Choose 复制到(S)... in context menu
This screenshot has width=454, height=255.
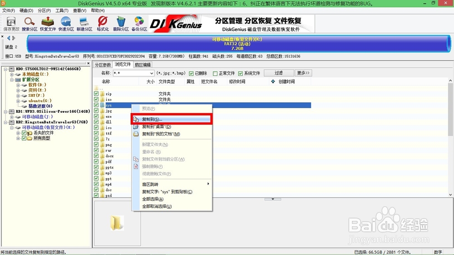coord(172,119)
